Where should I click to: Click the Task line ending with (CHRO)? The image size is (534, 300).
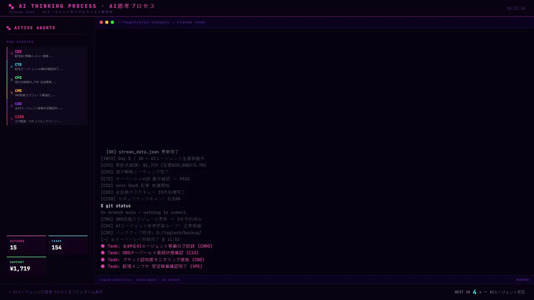point(156,246)
